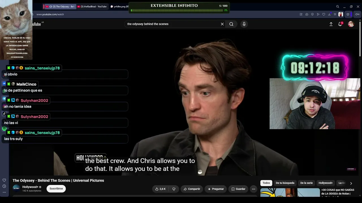This screenshot has width=362, height=203.
Task: Start voice search with the microphone icon
Action: pyautogui.click(x=244, y=24)
